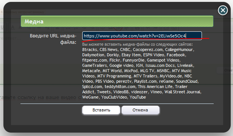Click the 'Введите URL медиа-файла' label
Viewport: 233px width, 136px height.
(53, 39)
